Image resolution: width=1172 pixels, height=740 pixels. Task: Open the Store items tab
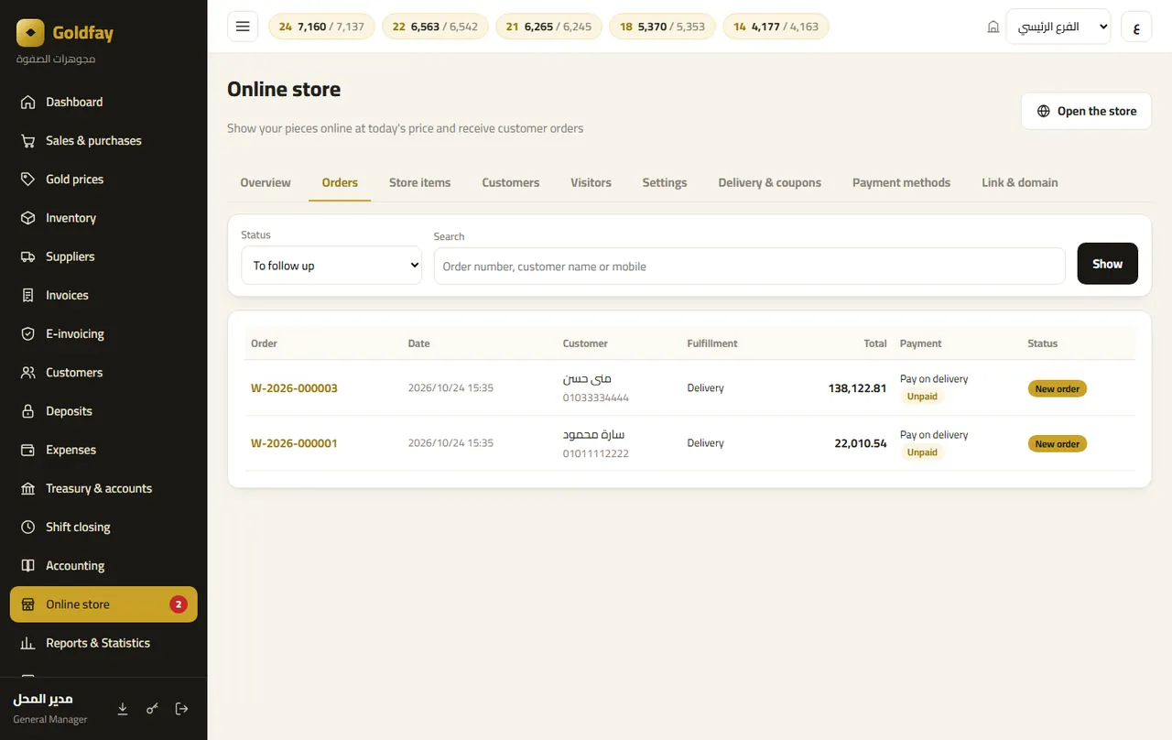(420, 182)
